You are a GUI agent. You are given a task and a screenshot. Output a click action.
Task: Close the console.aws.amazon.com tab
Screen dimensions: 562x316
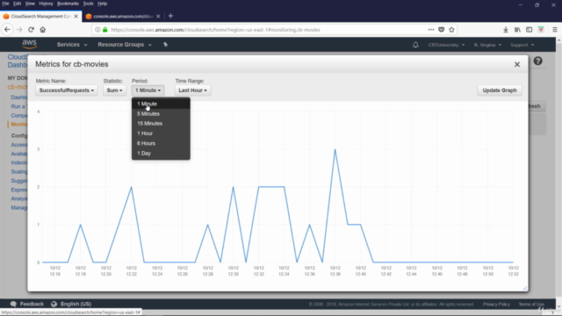pos(158,16)
